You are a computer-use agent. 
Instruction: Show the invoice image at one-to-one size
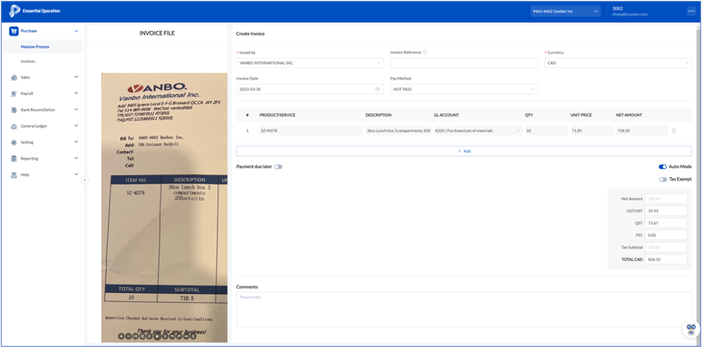coord(135,336)
